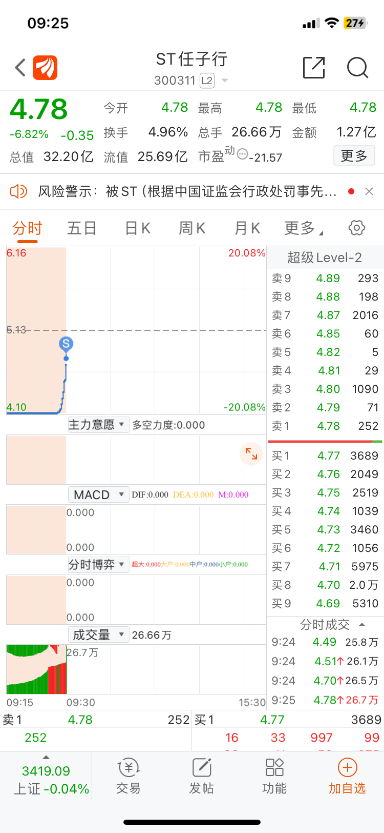Expand the index bar up arrow
This screenshot has height=833, width=384.
(46, 758)
